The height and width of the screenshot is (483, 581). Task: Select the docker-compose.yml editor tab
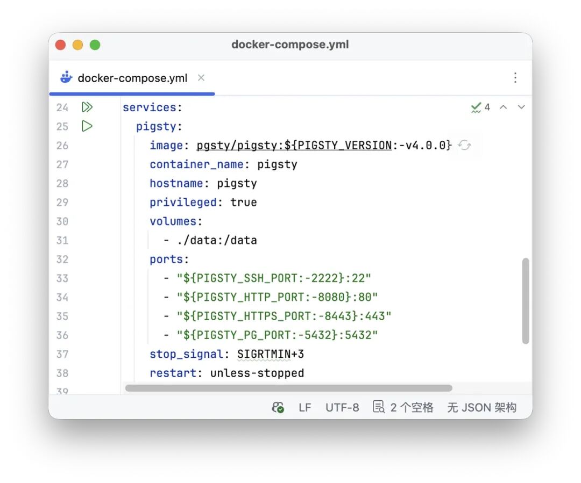132,78
